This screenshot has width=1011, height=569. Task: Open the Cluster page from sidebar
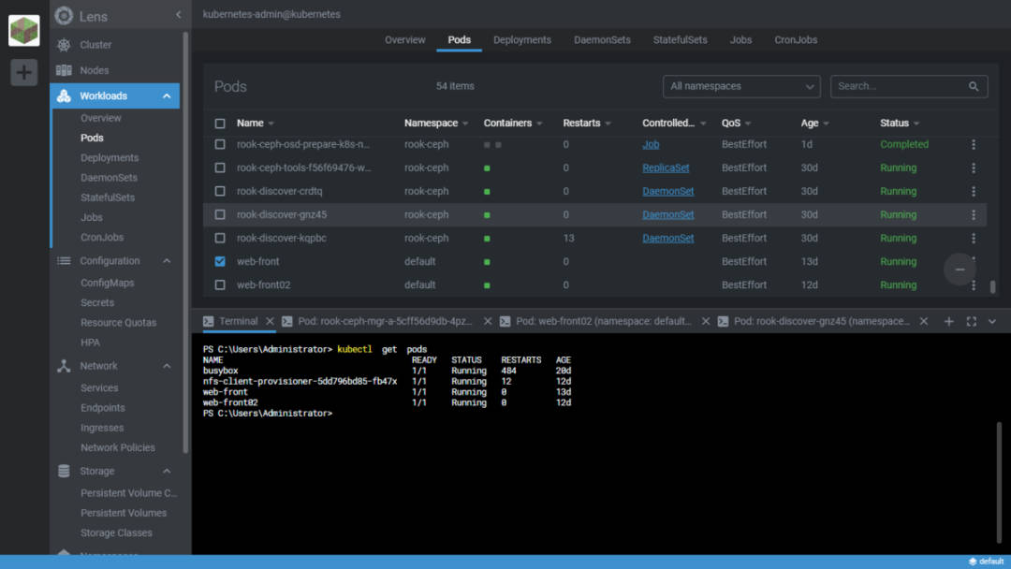[x=95, y=45]
